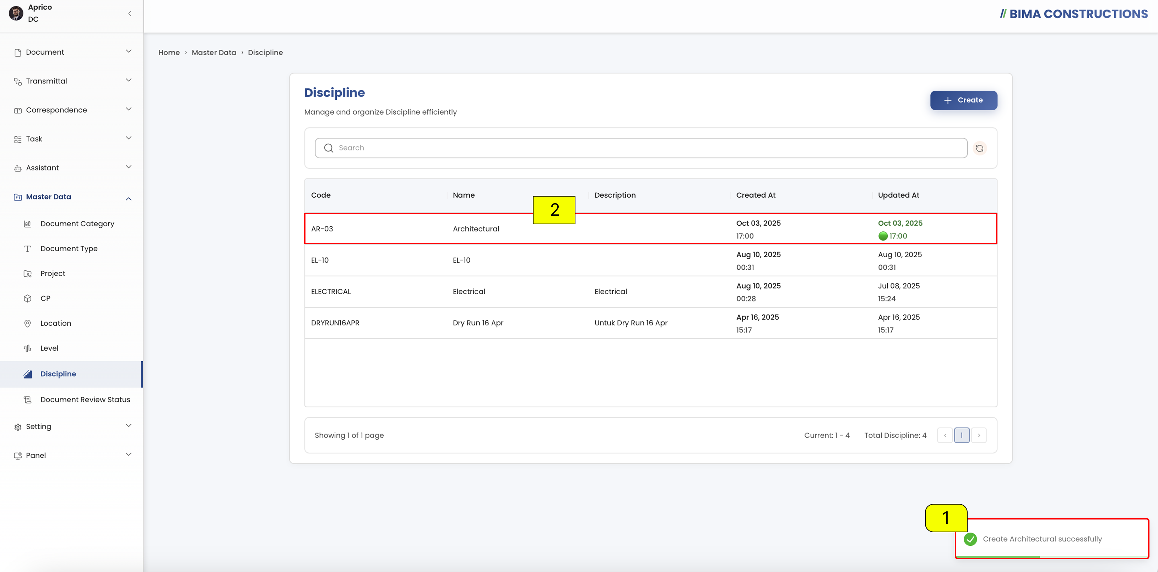Expand the Task menu chevron
The height and width of the screenshot is (572, 1158).
tap(129, 138)
